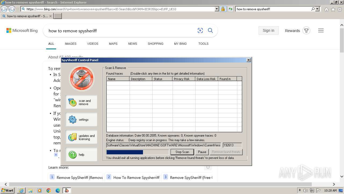
Task: Open the Windows Start menu
Action: click(8, 190)
